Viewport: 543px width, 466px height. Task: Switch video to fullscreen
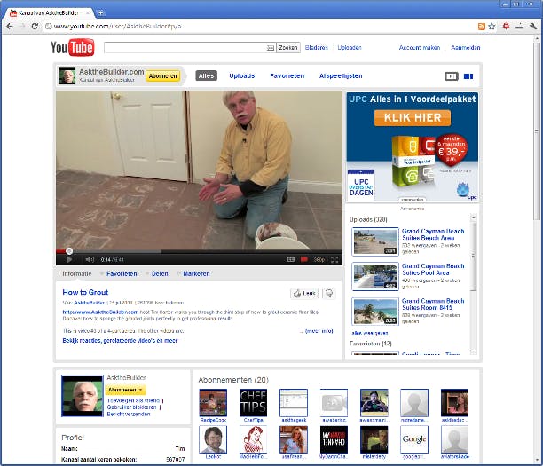(x=334, y=259)
